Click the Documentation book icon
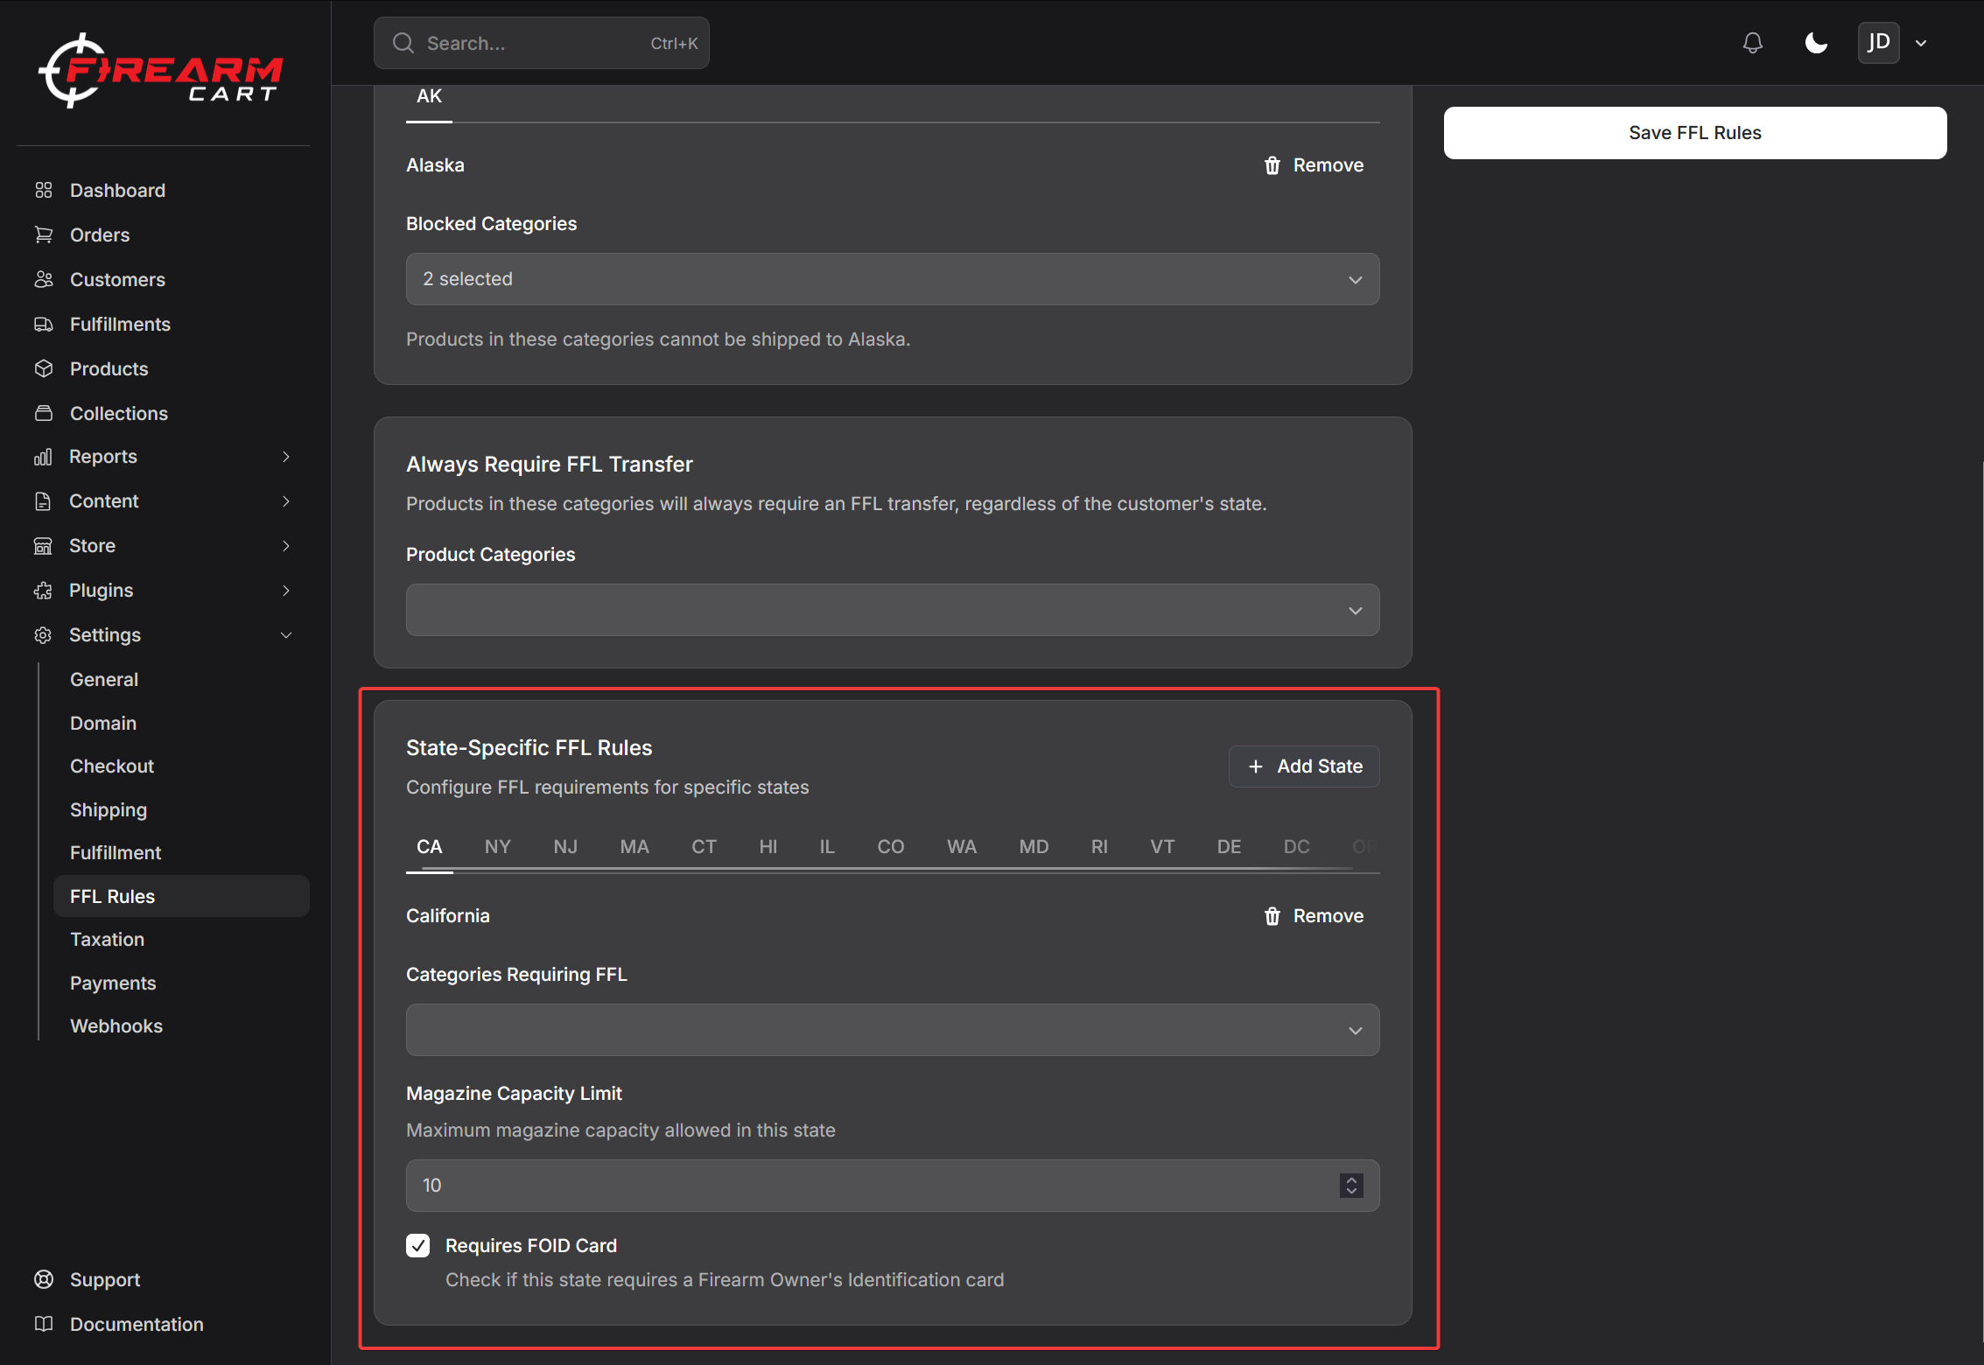This screenshot has height=1365, width=1984. coord(44,1324)
